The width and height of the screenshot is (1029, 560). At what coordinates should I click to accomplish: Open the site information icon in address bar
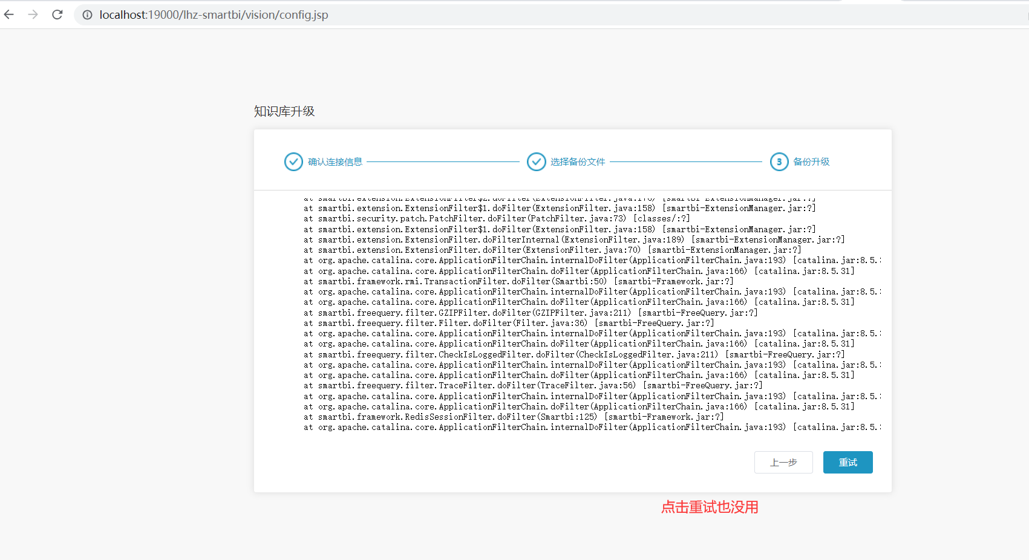(87, 15)
